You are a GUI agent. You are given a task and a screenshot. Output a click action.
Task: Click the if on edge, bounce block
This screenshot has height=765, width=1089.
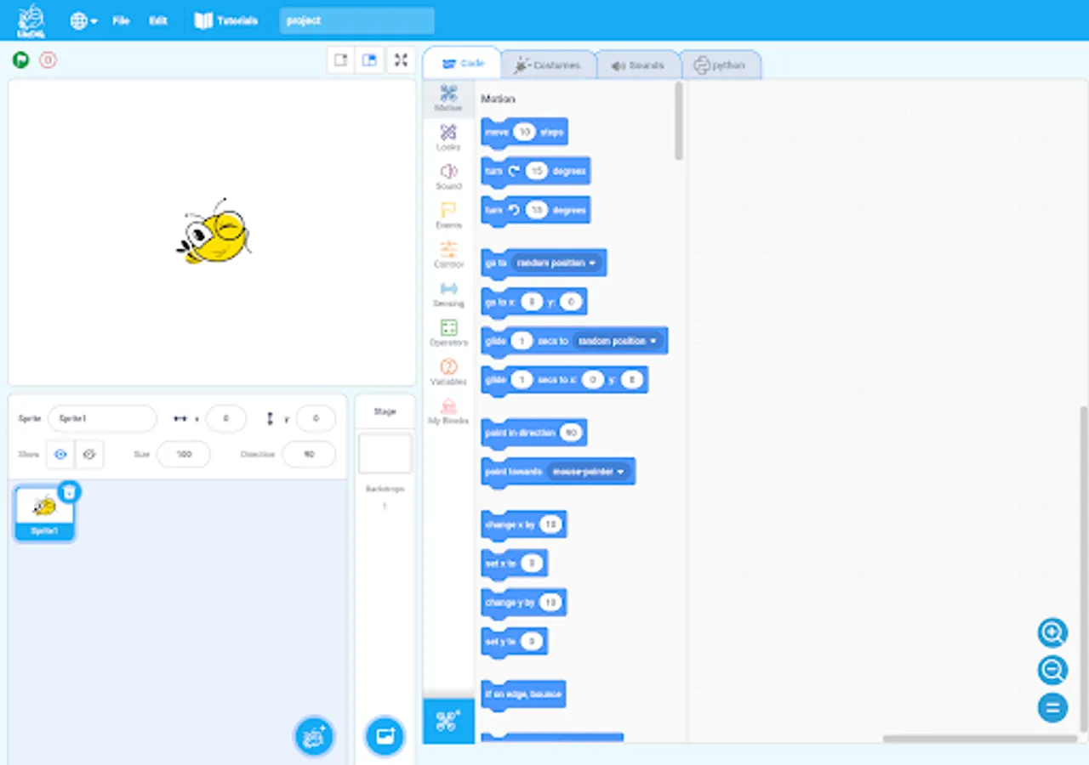coord(523,695)
